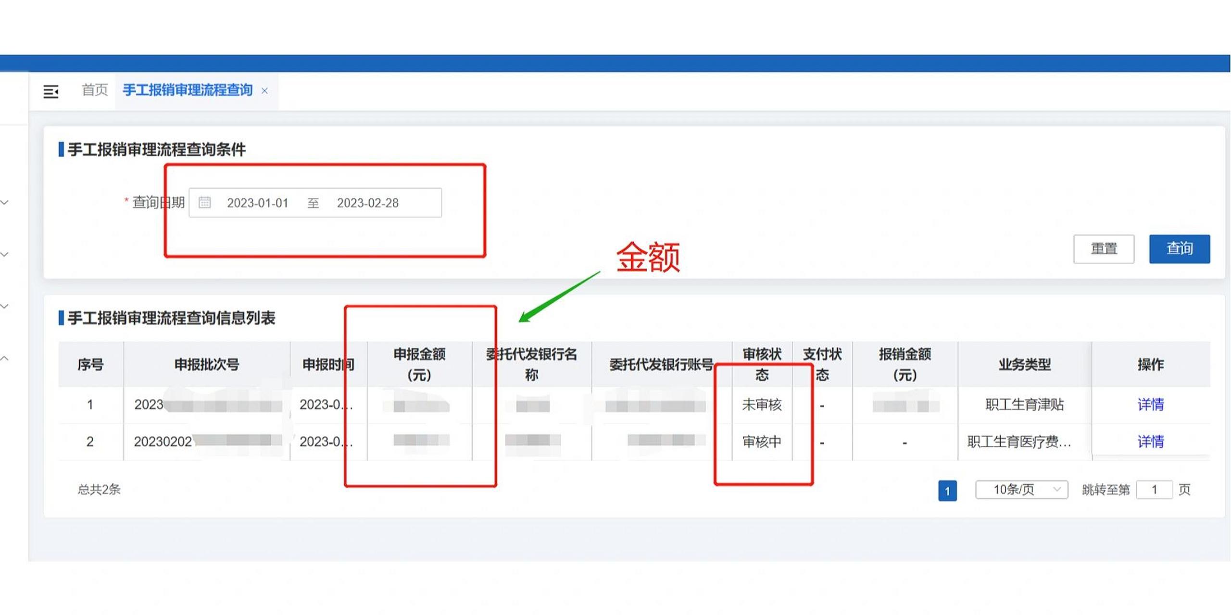Click the 手工报销审理流程查询条件 heading

[157, 149]
